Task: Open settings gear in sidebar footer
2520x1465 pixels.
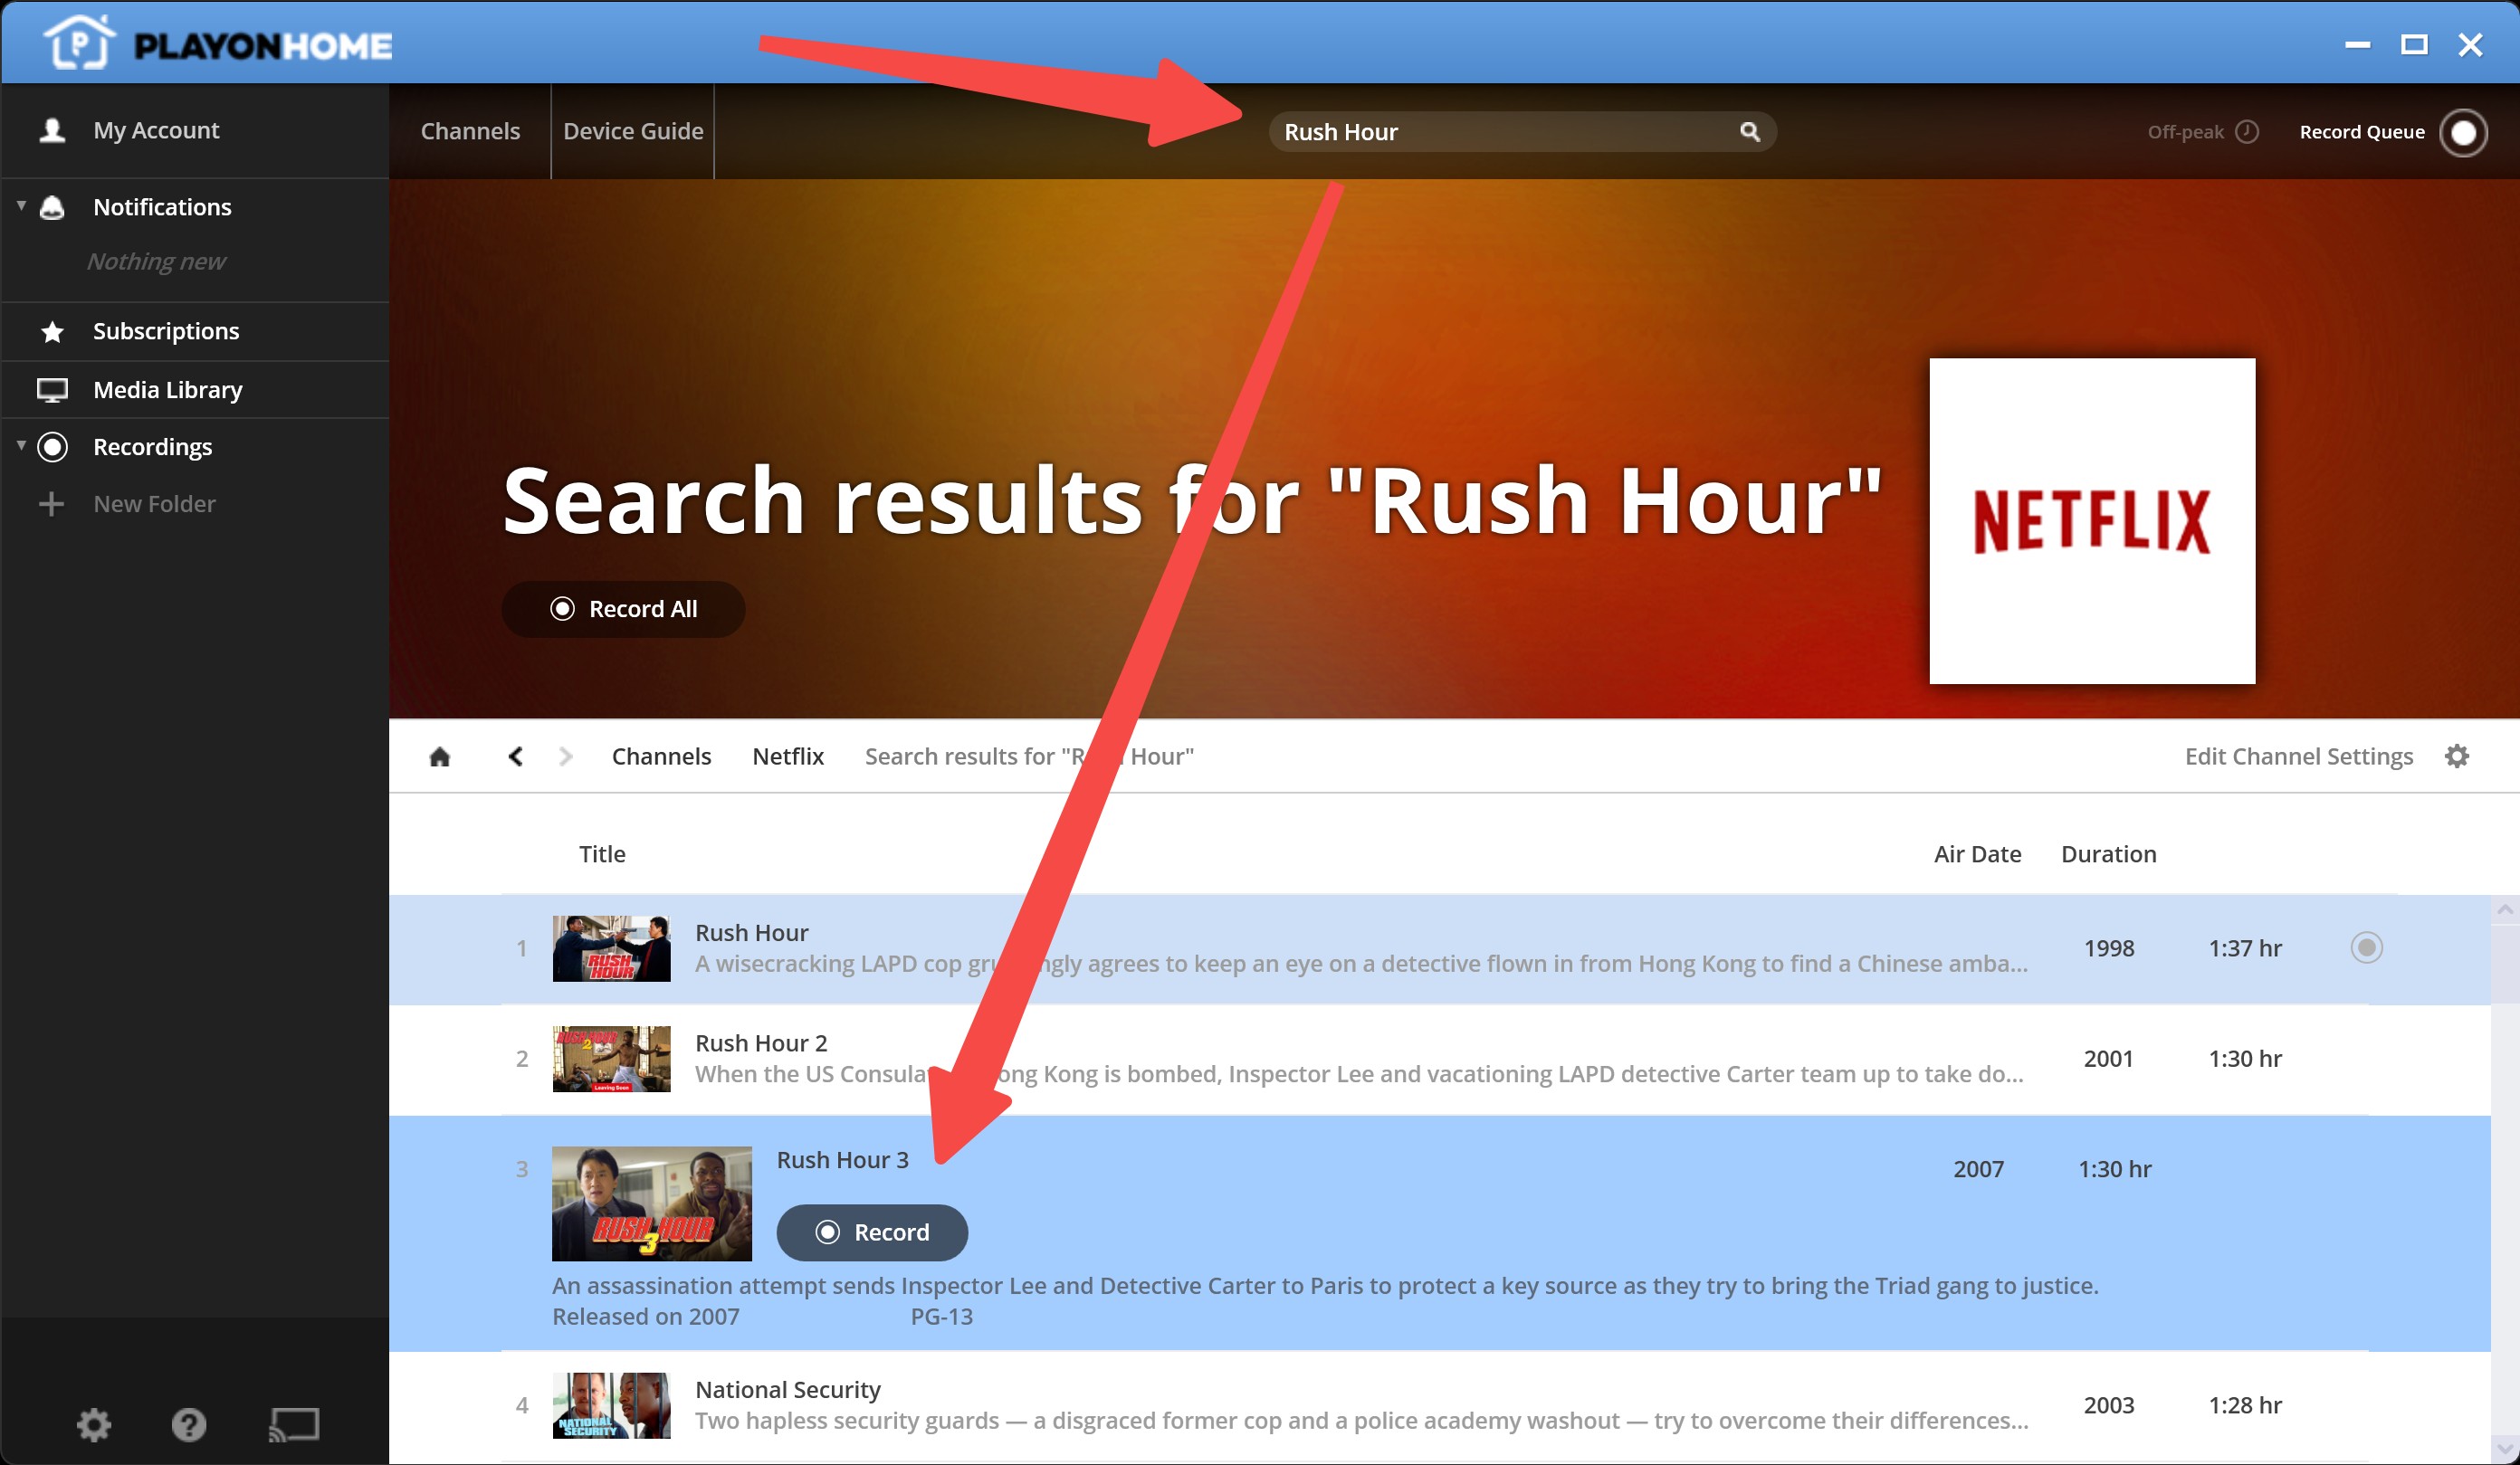Action: [94, 1424]
